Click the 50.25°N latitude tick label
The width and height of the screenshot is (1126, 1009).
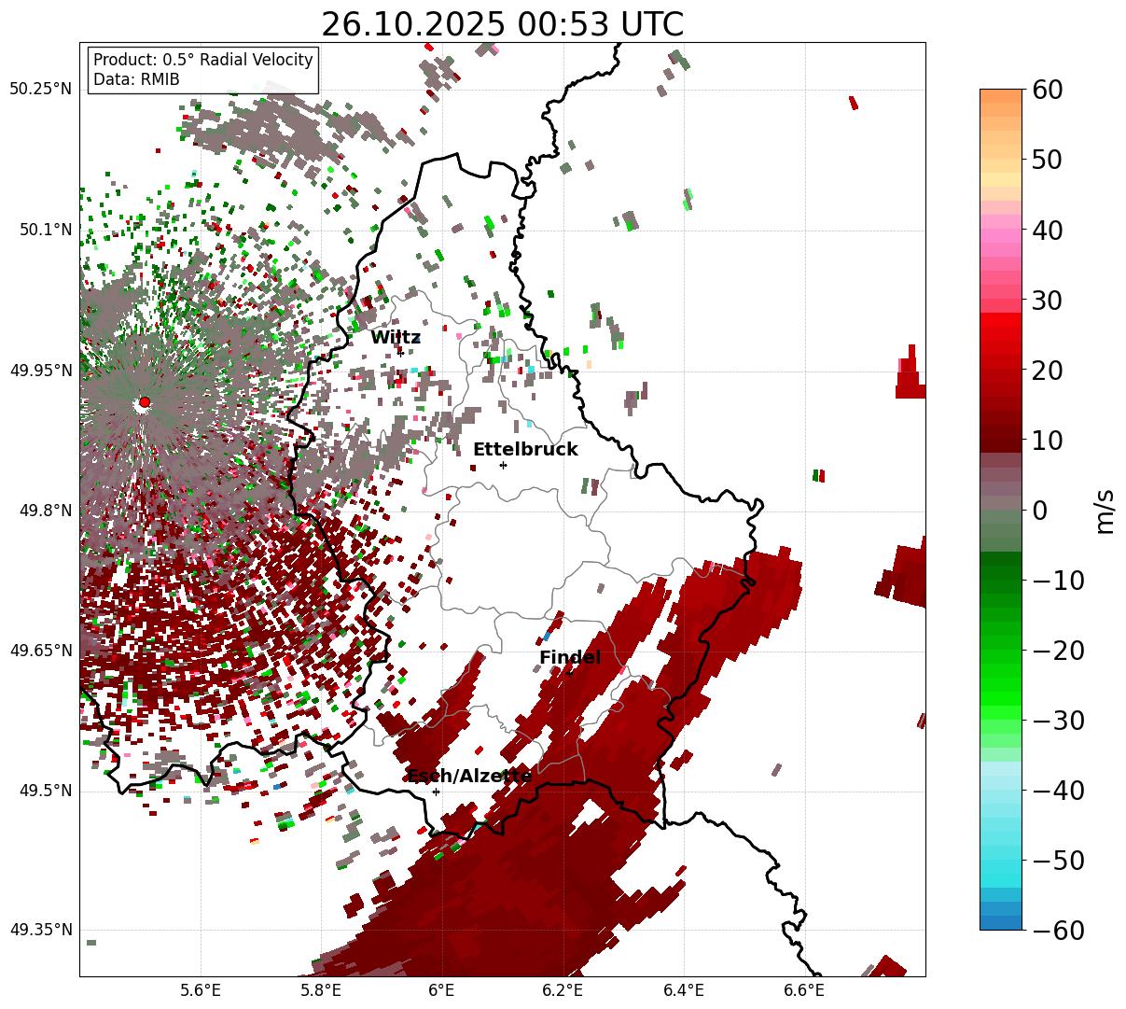click(x=40, y=90)
